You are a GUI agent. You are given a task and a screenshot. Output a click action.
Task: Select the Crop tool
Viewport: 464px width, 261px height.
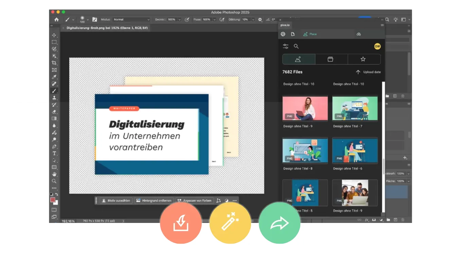tap(54, 63)
